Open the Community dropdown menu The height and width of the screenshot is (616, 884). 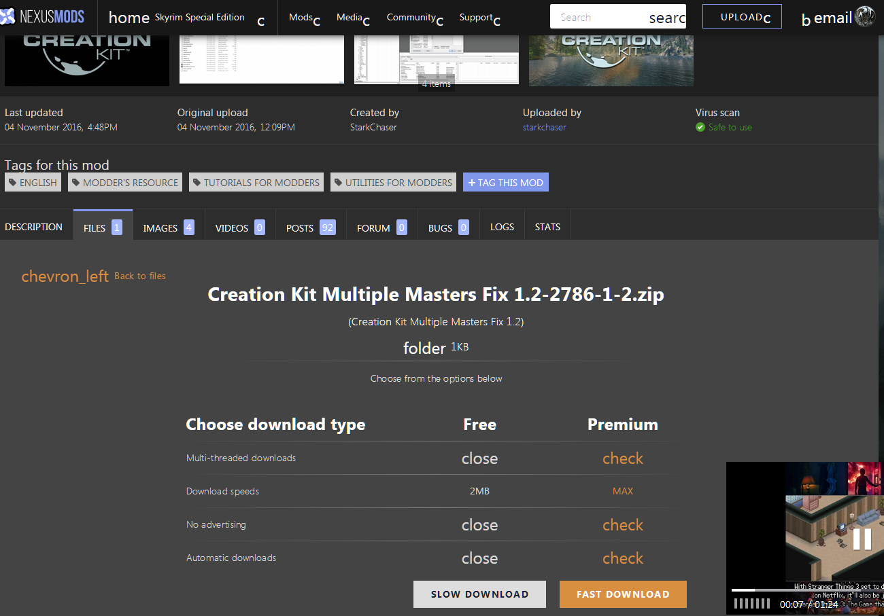pos(415,18)
